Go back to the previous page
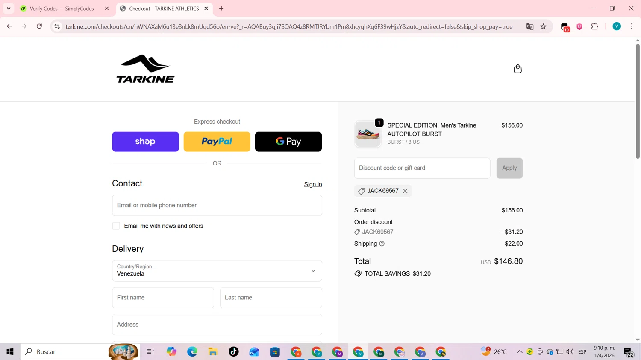 point(9,26)
